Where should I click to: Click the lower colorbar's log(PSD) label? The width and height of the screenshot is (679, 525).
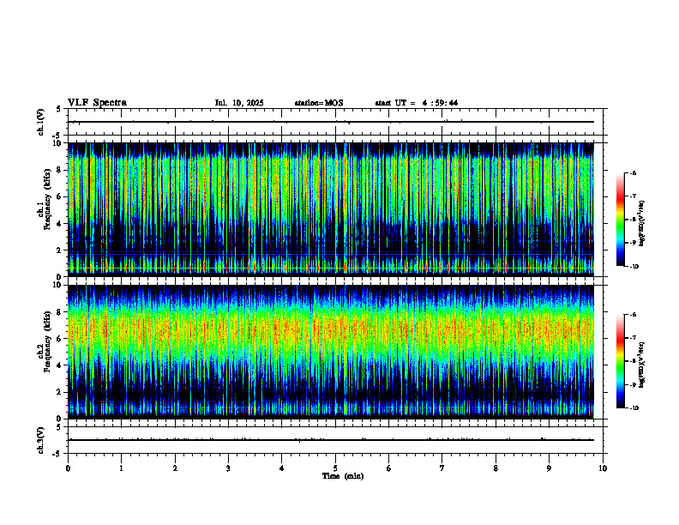[642, 365]
